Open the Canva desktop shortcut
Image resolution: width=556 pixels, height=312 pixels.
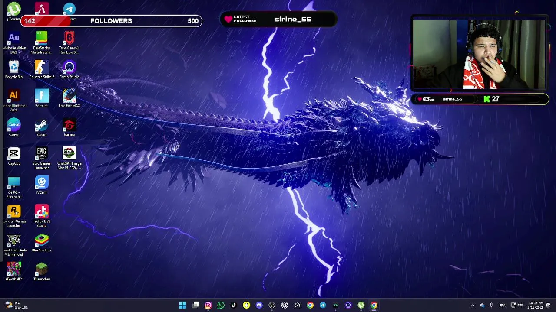pos(14,128)
